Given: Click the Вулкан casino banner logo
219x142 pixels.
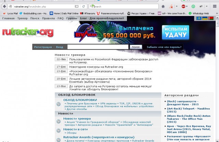Looking at the screenshot, I should click(x=85, y=33).
